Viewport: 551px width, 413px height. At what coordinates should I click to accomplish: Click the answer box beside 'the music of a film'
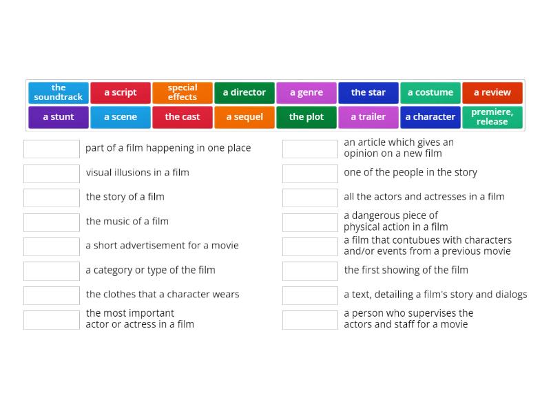point(51,222)
